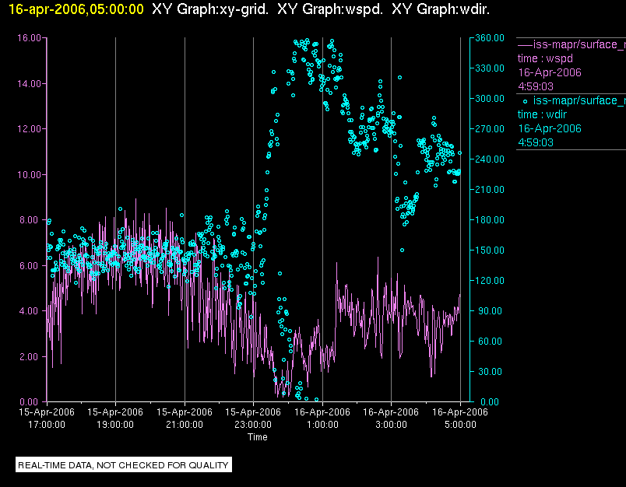Click the 10.00 value on the left axis
The width and height of the screenshot is (626, 487).
[29, 174]
